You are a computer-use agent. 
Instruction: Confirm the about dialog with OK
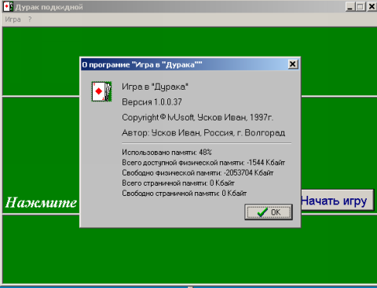click(x=269, y=212)
